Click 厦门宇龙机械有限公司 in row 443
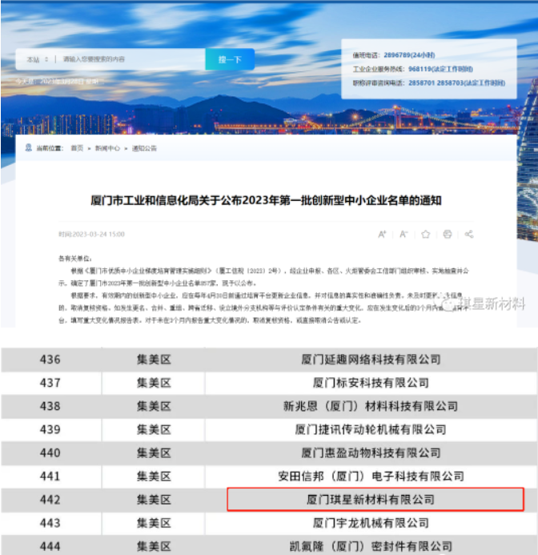The image size is (538, 555). tap(371, 523)
